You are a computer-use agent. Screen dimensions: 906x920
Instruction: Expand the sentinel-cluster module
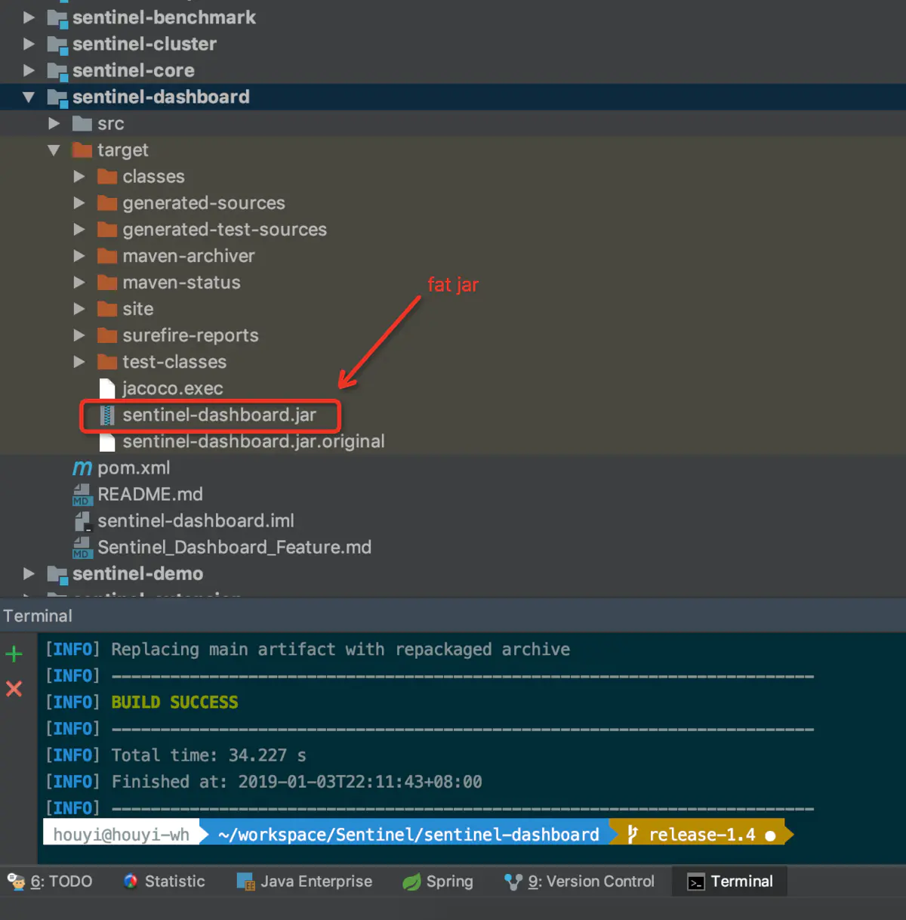click(29, 44)
